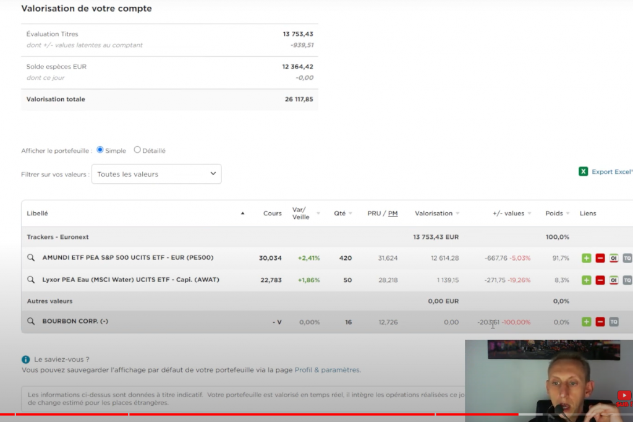Screen dimensions: 633x422
Task: Seek on the red video progress bar
Action: pos(247,415)
